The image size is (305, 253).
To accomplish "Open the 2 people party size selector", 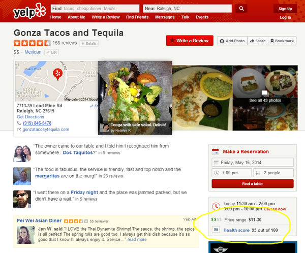I will pos(273,173).
